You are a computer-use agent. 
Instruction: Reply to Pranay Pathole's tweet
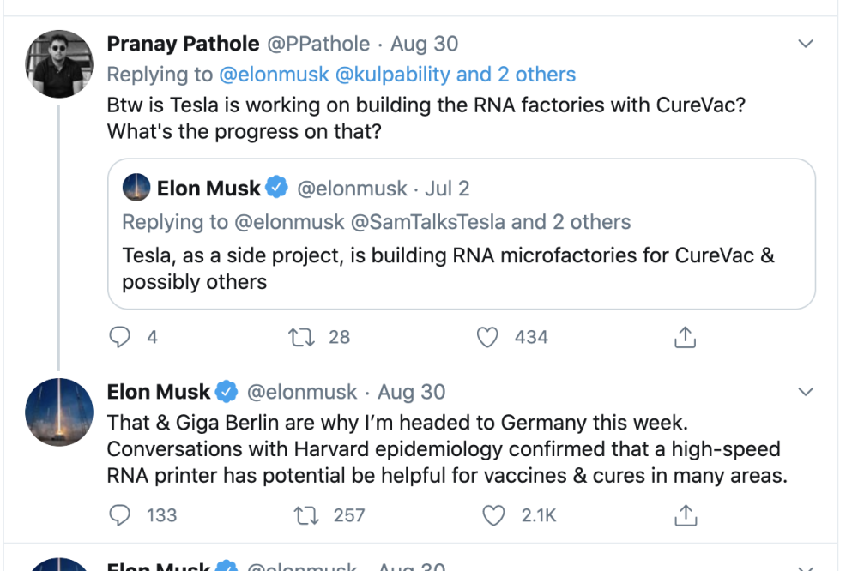click(x=119, y=338)
